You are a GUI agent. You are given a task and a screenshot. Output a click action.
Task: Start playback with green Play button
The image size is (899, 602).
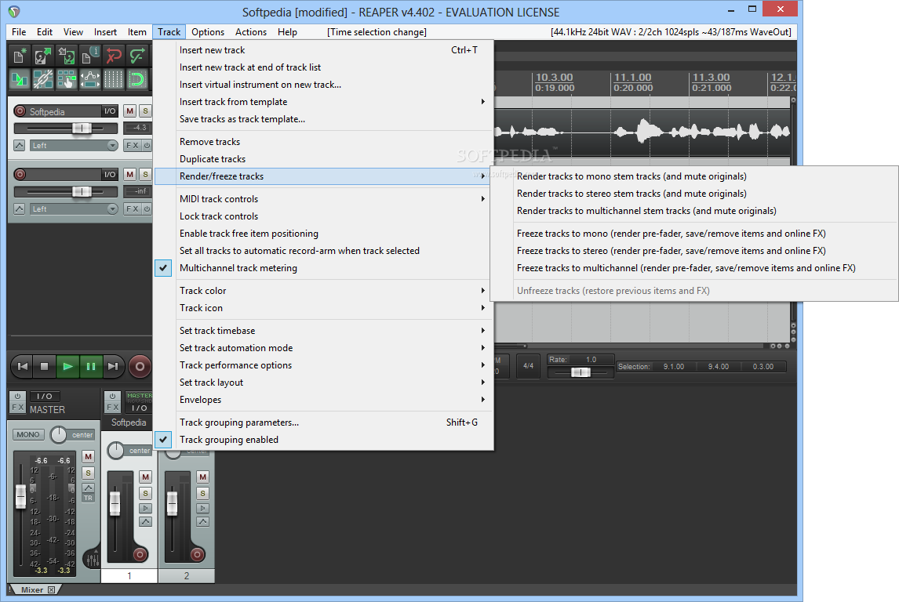pos(67,367)
